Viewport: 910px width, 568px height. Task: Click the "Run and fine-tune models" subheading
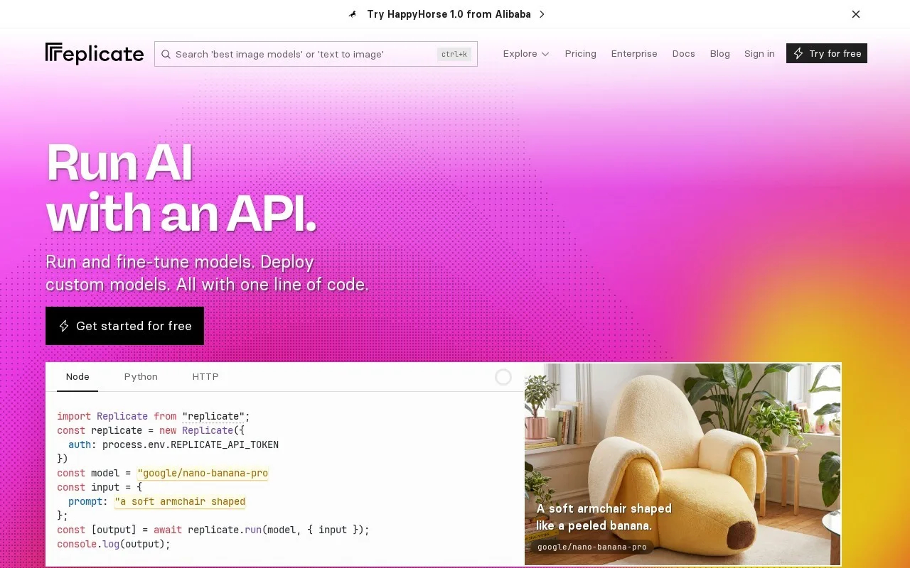coord(207,273)
